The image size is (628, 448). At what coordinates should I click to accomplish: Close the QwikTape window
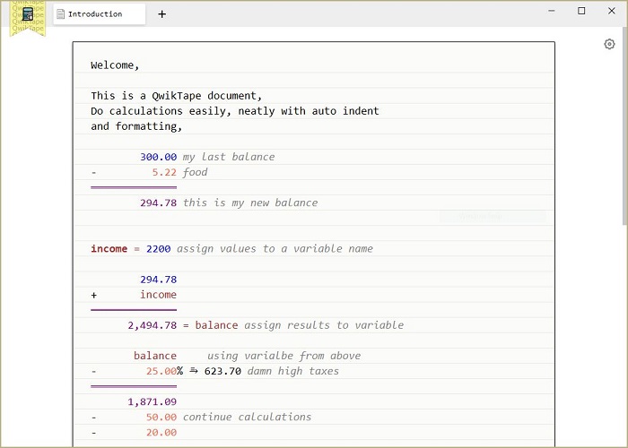612,11
